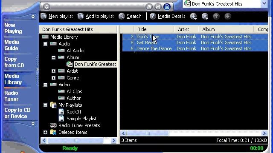Viewport: 273px width, 153px height.
Task: Collapse the Audio tree node
Action: 46,44
